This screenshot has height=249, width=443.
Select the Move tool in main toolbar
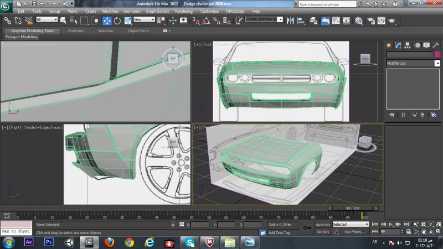pos(107,20)
